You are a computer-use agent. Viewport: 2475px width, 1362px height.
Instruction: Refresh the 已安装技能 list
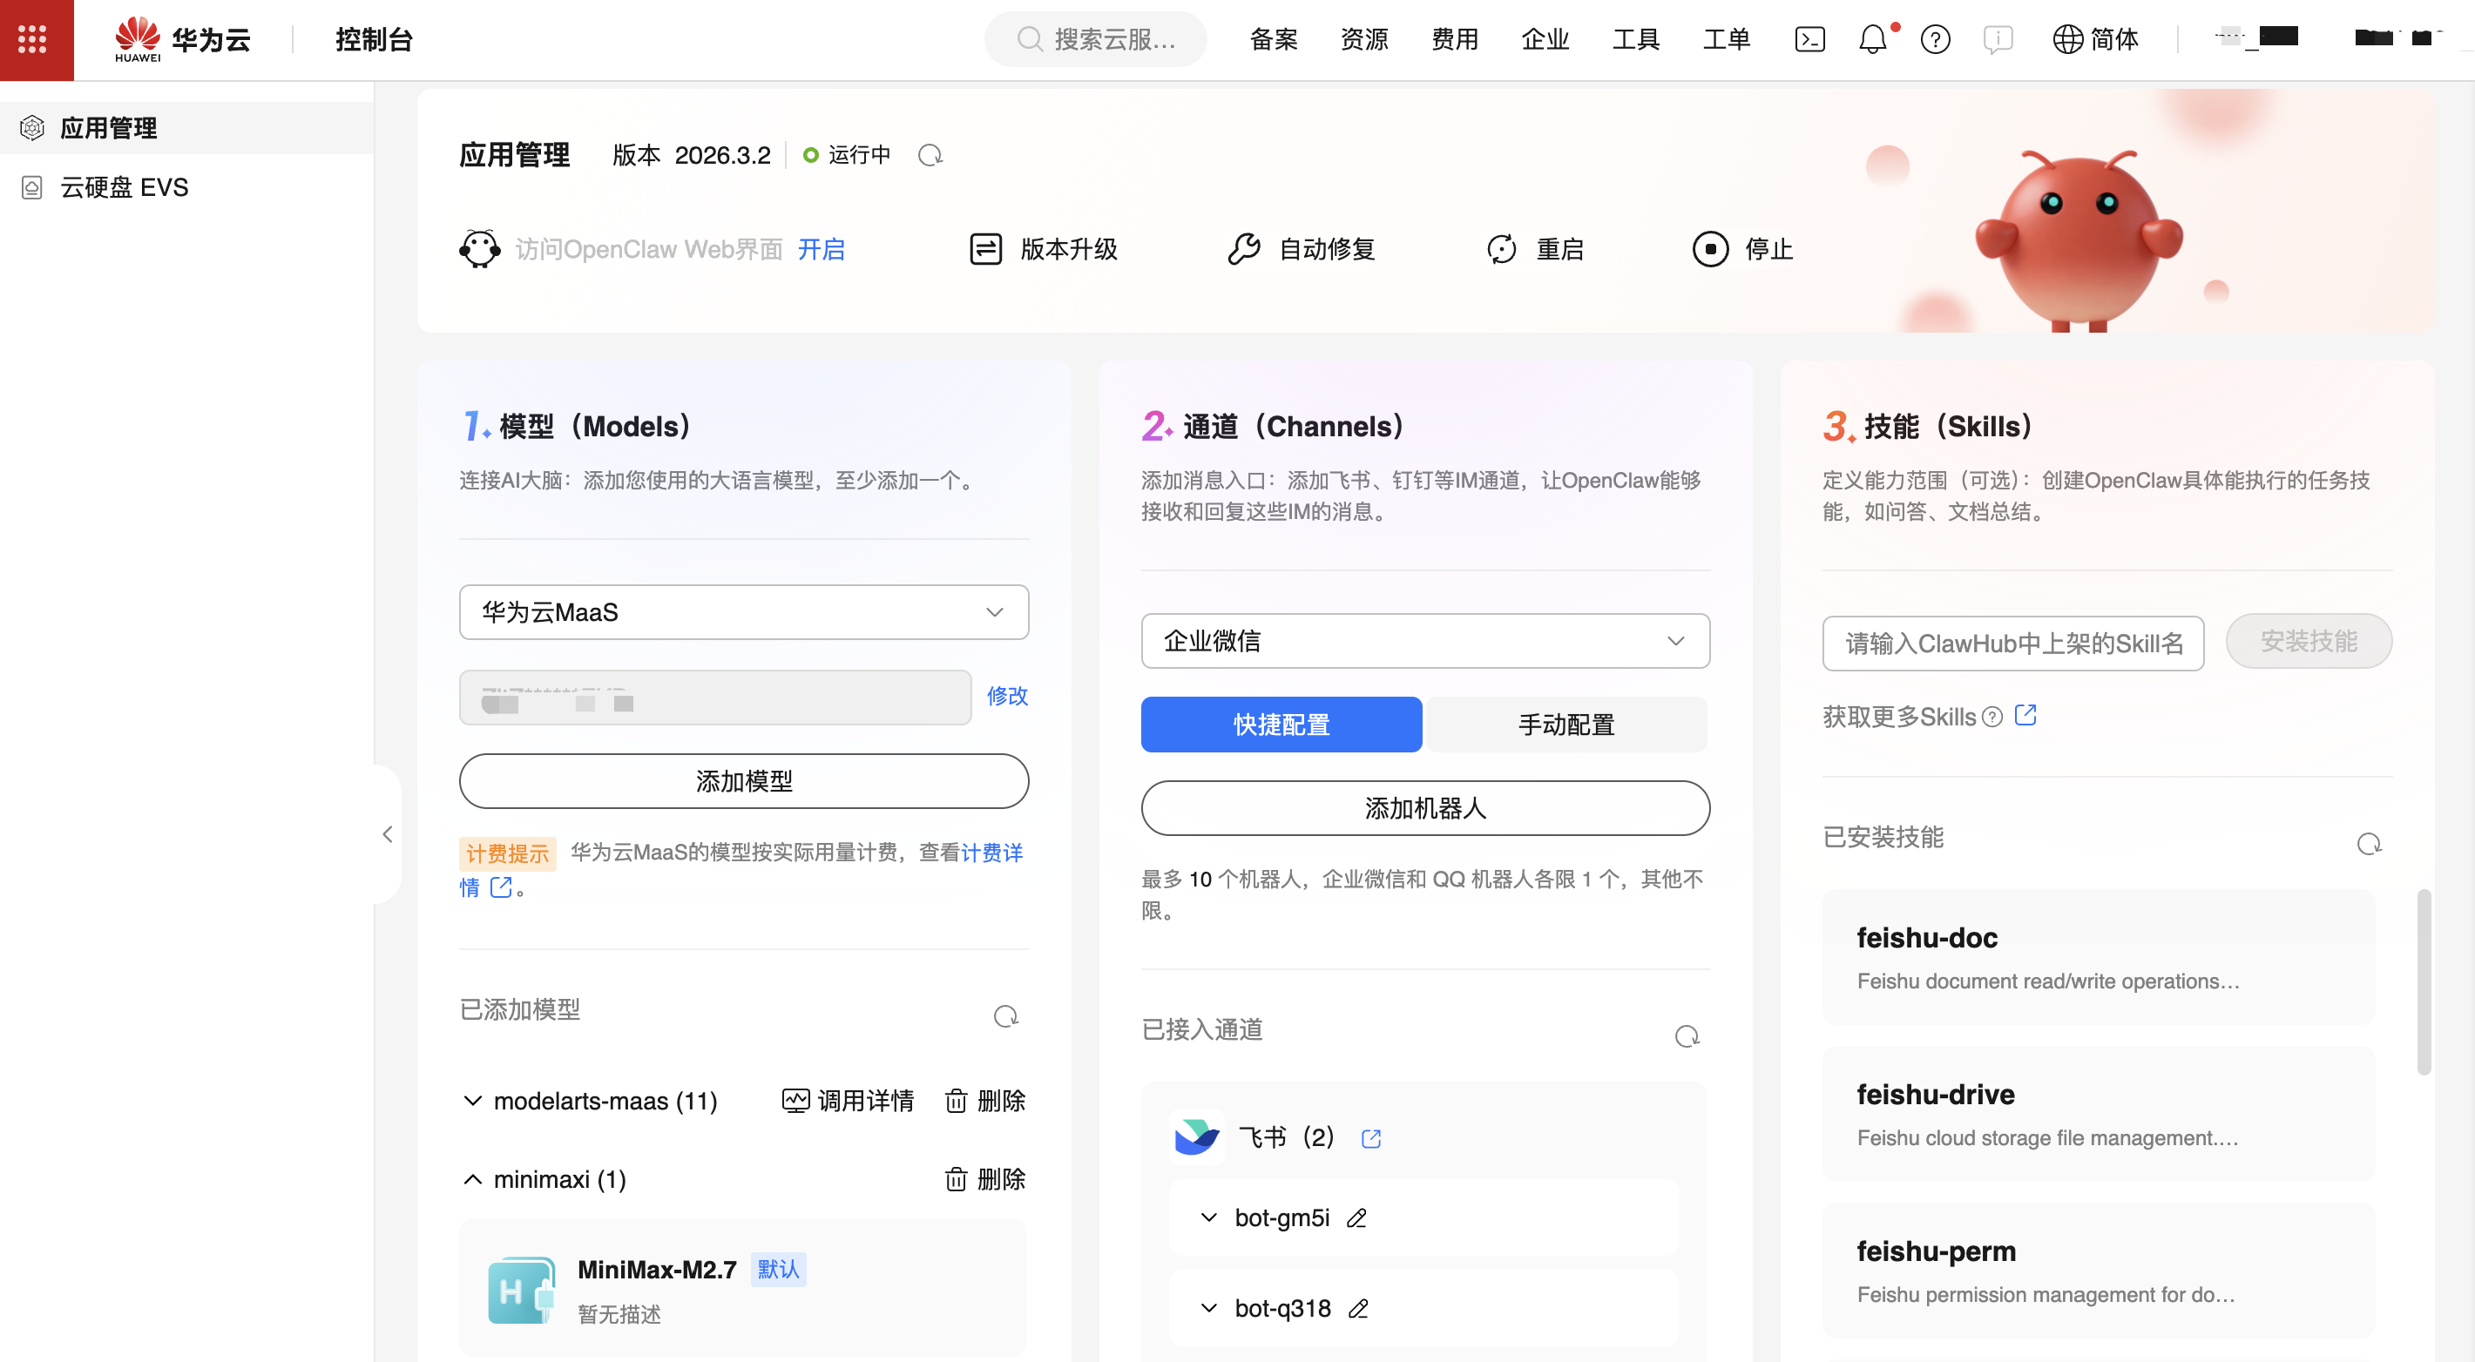(x=2369, y=843)
